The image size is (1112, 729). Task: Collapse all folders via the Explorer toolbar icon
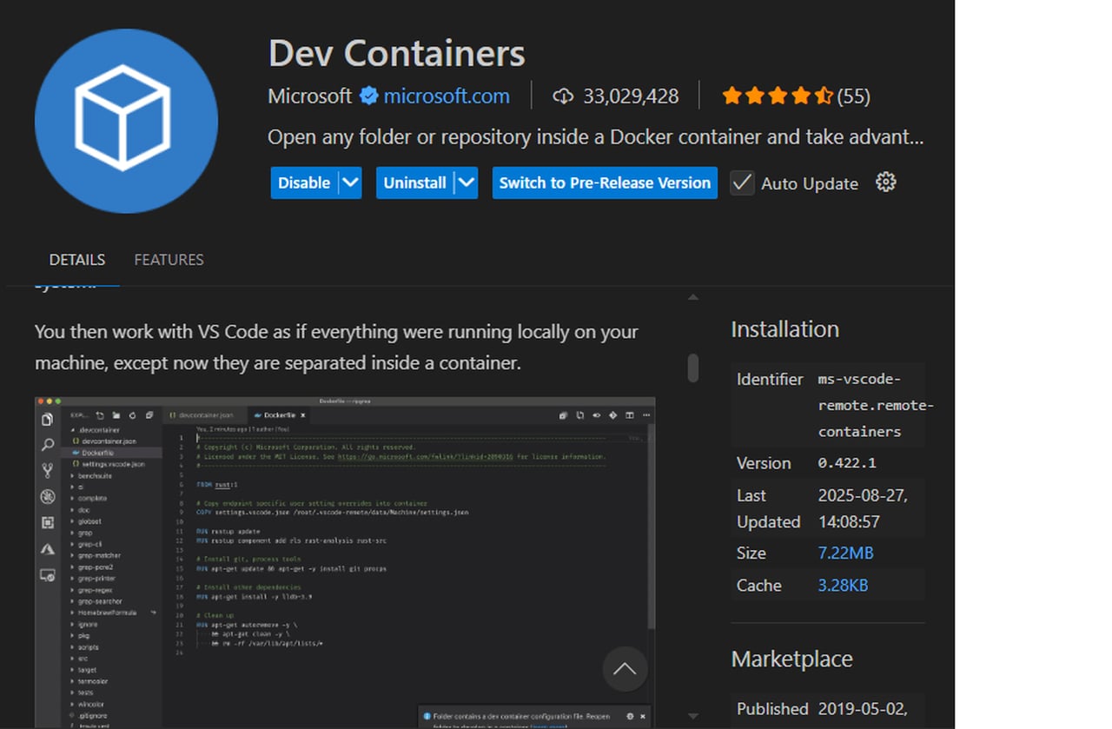tap(150, 414)
